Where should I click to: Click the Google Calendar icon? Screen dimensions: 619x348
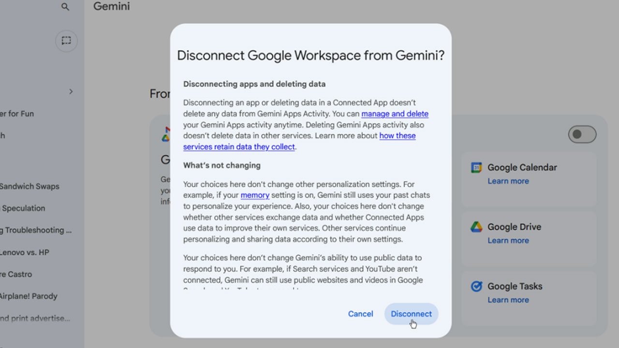click(x=476, y=168)
